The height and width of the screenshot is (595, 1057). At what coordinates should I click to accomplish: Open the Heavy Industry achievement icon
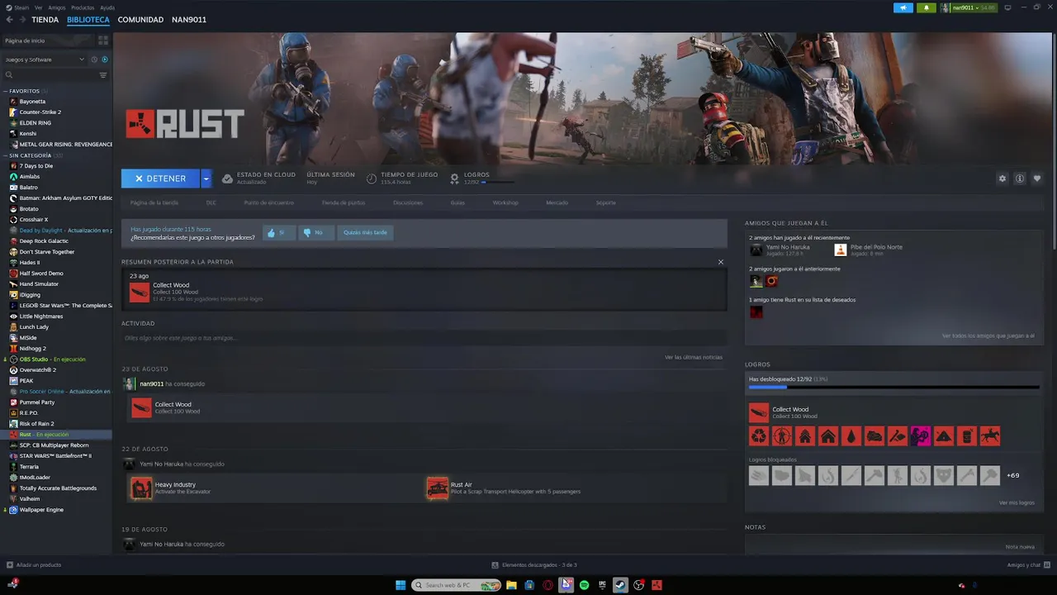tap(141, 488)
